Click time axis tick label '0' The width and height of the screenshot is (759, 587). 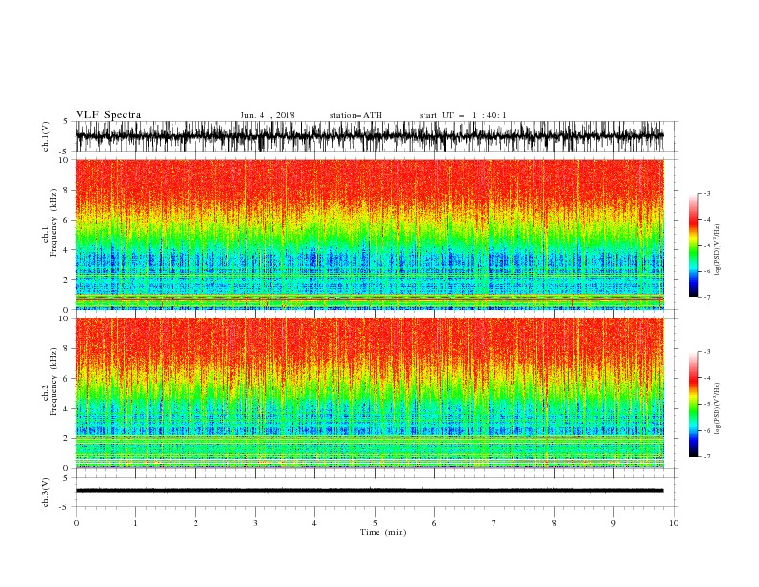coord(76,523)
